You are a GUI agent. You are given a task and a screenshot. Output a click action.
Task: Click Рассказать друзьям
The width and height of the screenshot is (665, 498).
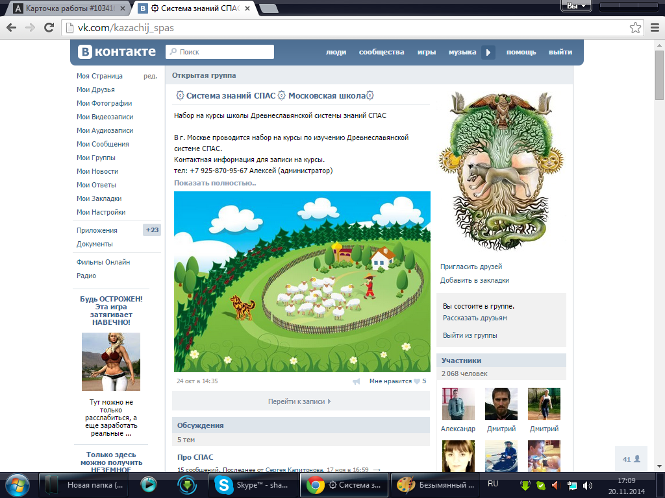tap(475, 318)
